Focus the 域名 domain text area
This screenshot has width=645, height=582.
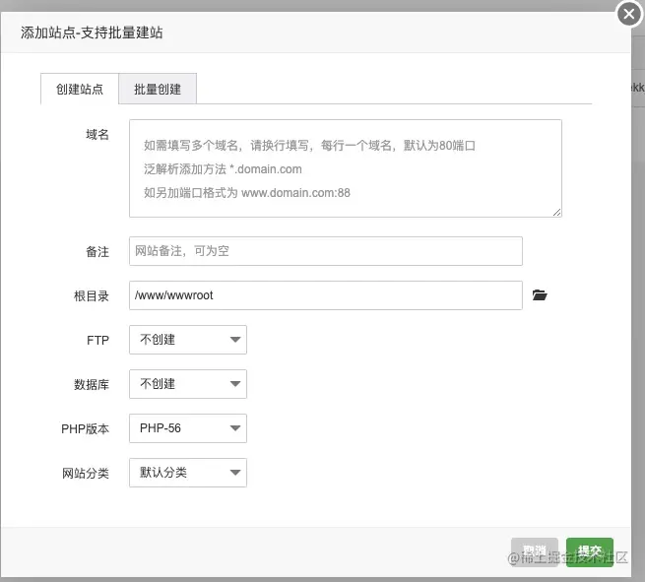(x=346, y=168)
